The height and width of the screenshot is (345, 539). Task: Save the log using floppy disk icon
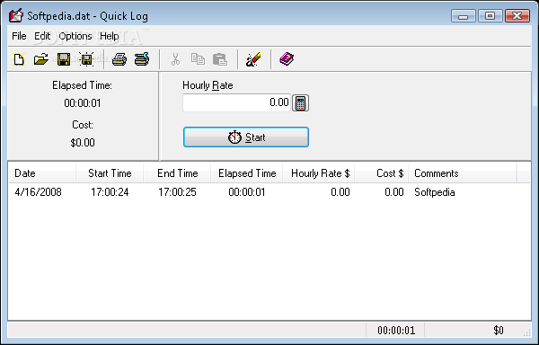(x=64, y=59)
